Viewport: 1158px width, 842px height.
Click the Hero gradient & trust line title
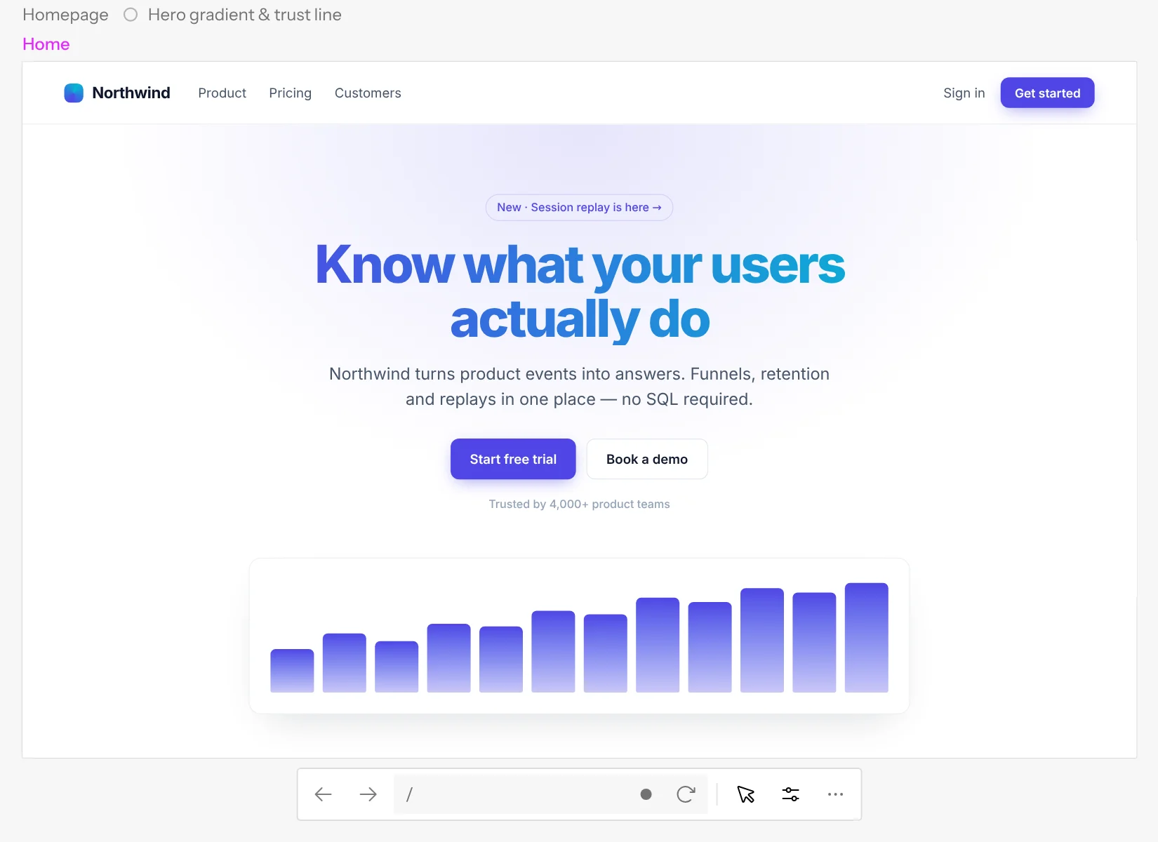click(x=244, y=15)
